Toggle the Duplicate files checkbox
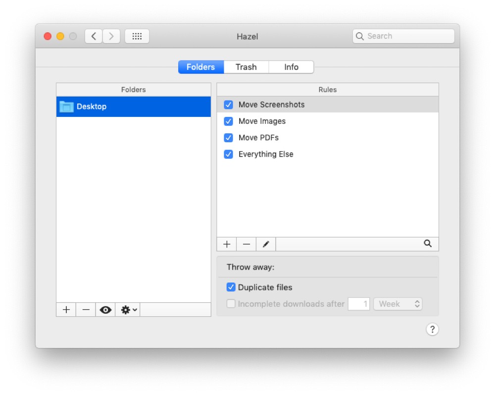The height and width of the screenshot is (395, 495). point(231,287)
